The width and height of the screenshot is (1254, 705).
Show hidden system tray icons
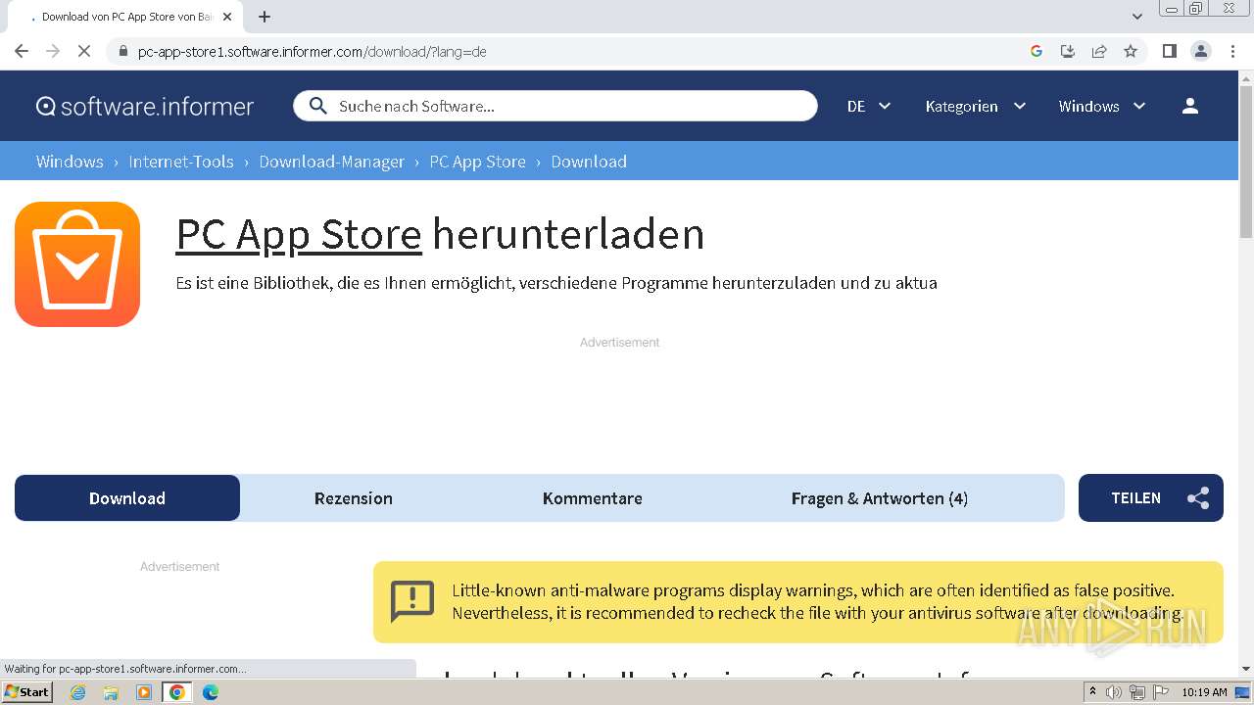pyautogui.click(x=1093, y=692)
